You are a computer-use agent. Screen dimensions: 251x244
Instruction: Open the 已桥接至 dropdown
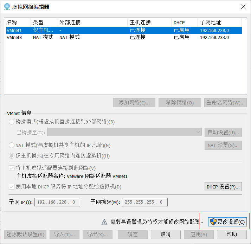pyautogui.click(x=124, y=132)
